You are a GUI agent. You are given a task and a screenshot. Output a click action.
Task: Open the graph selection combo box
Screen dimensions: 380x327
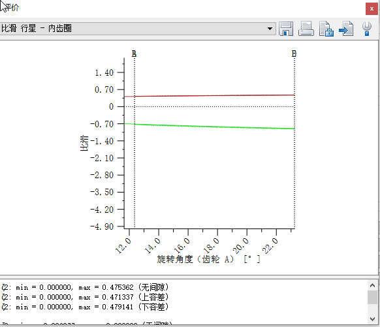coord(138,29)
